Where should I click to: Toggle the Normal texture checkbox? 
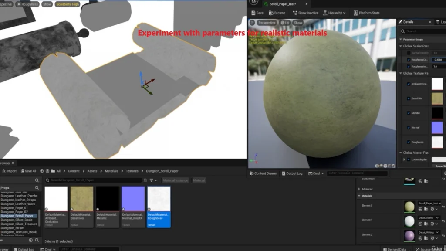(x=409, y=128)
